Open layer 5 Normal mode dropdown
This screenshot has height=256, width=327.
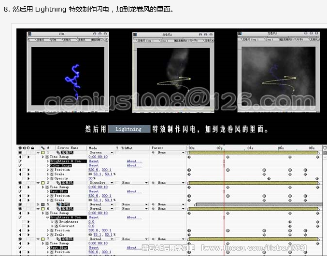point(101,204)
